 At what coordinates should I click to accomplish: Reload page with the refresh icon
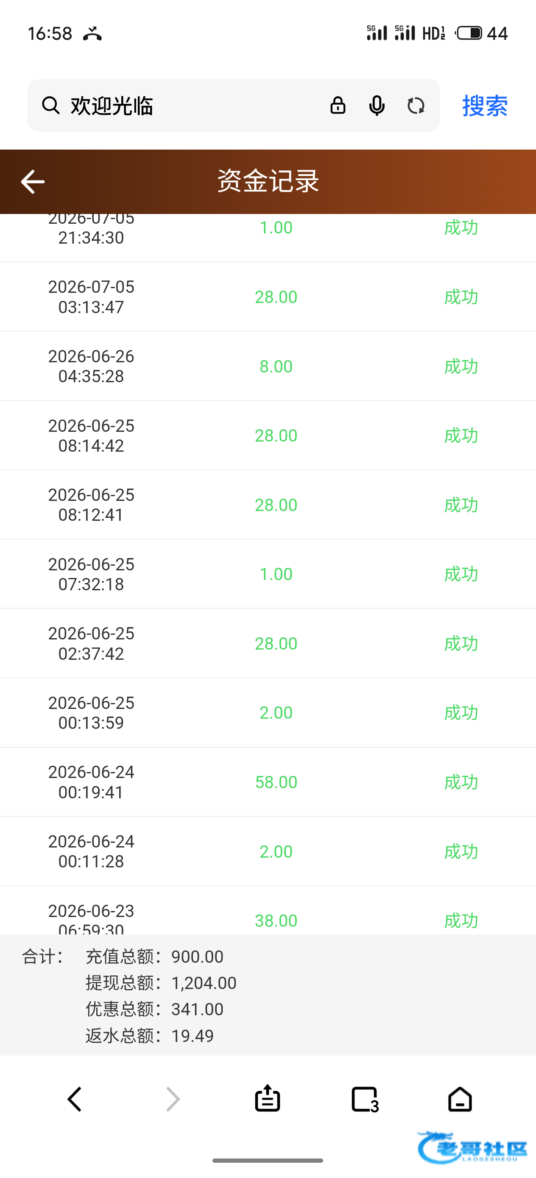[x=416, y=106]
